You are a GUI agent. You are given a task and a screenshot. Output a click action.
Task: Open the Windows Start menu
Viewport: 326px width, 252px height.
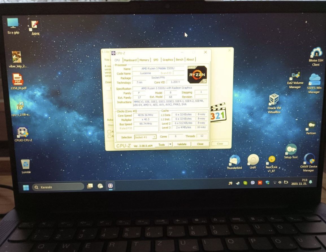(26, 187)
